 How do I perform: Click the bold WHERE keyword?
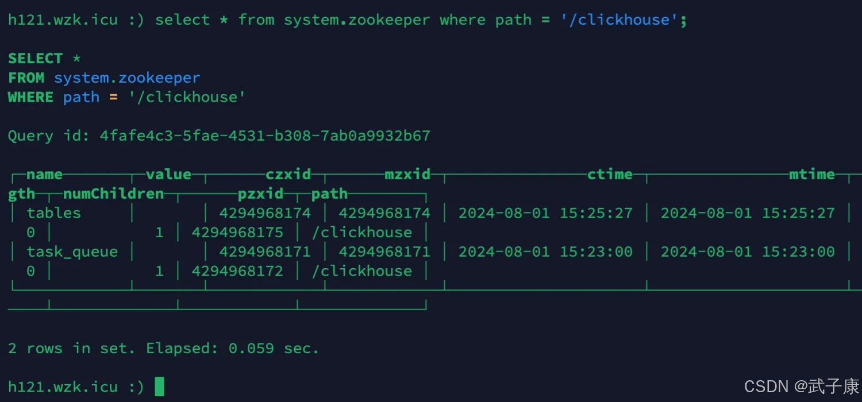[x=30, y=97]
